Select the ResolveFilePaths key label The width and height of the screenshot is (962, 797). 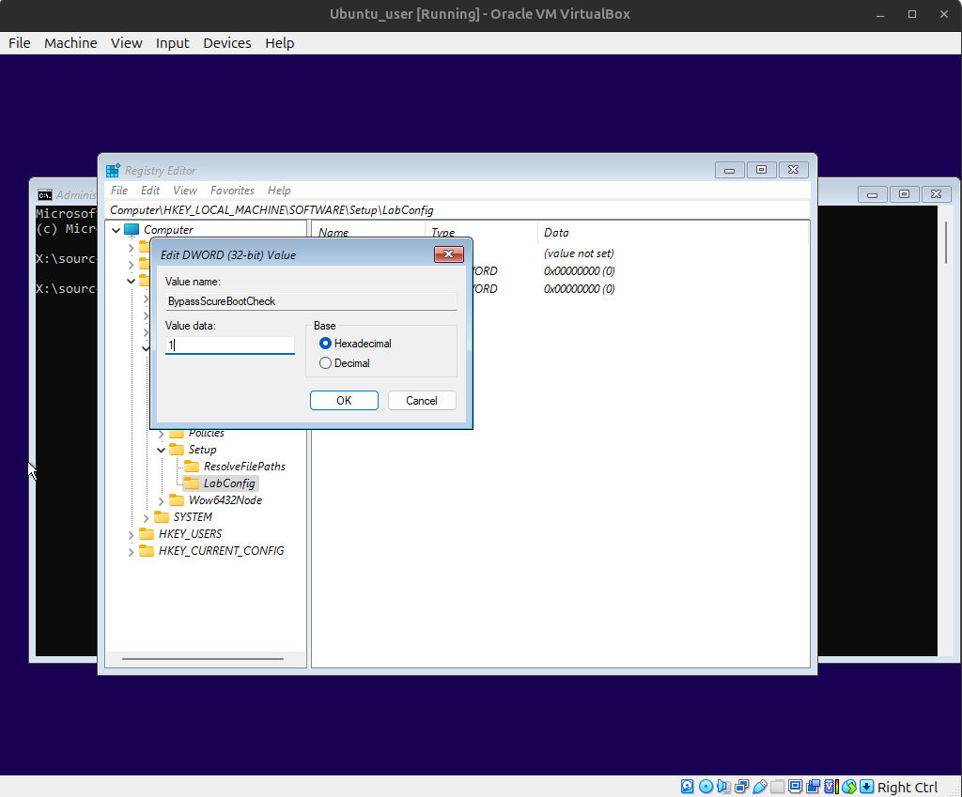[x=244, y=467]
